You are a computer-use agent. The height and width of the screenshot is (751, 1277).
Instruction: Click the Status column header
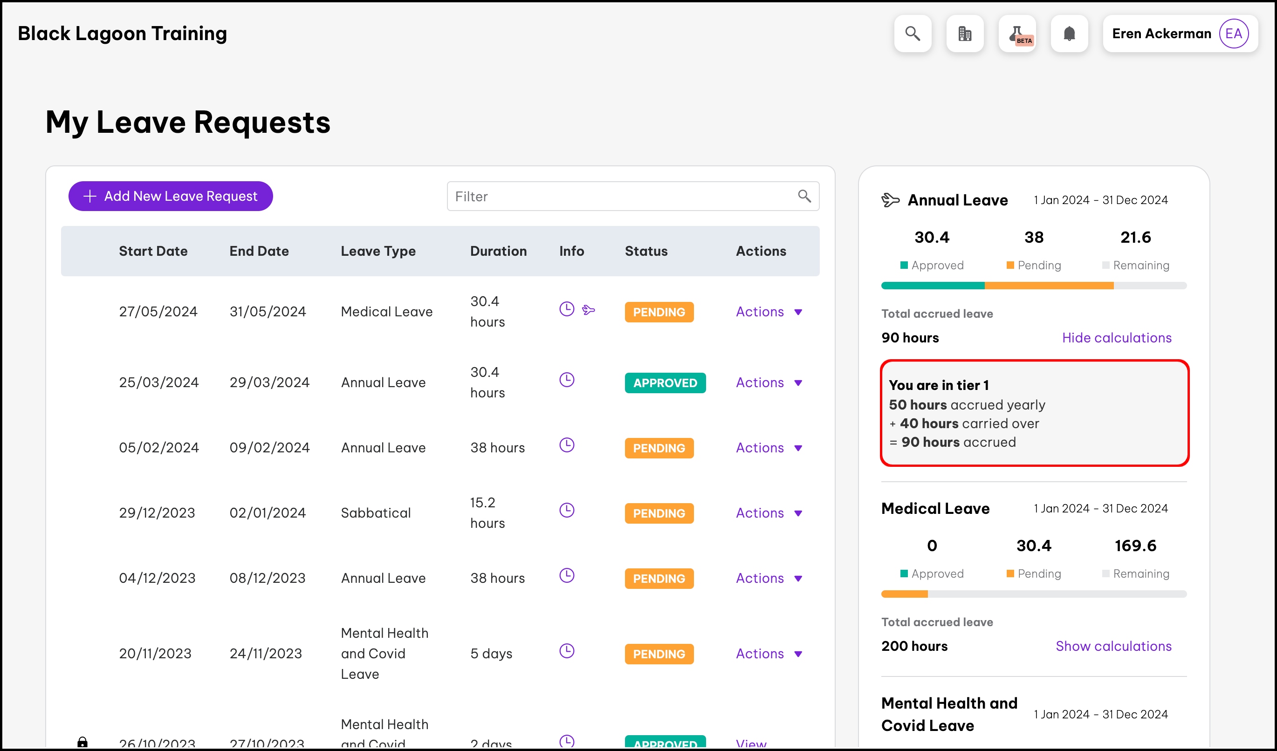pos(645,251)
